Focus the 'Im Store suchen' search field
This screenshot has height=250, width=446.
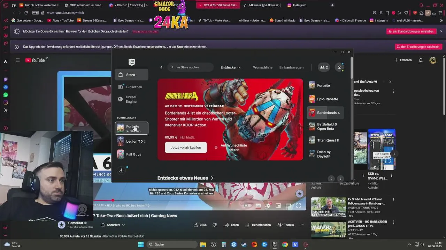tap(191, 67)
